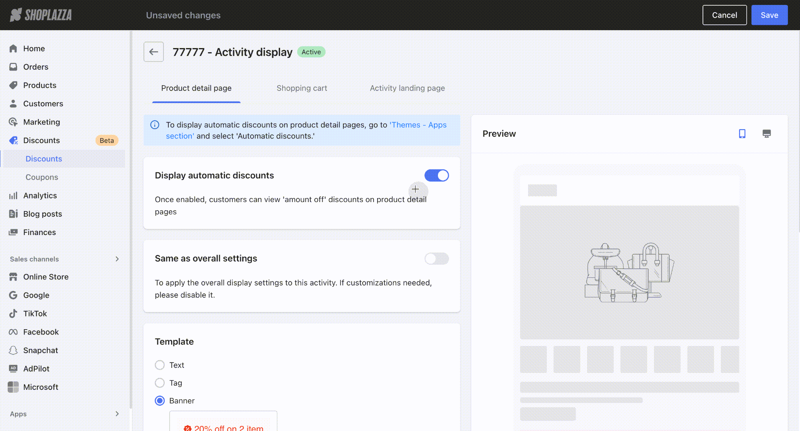Screen dimensions: 800x431
Task: Switch to the Shopping cart tab
Action: (x=302, y=88)
